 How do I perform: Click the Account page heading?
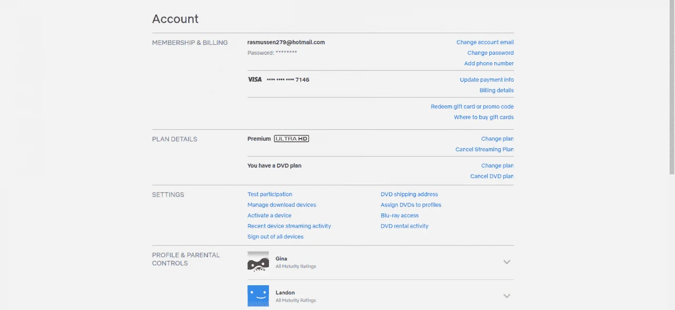pos(175,19)
